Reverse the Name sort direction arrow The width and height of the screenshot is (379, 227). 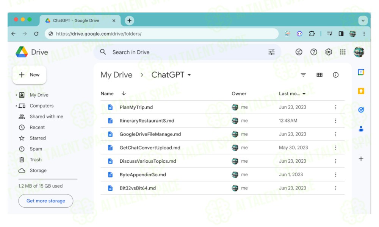(x=124, y=93)
